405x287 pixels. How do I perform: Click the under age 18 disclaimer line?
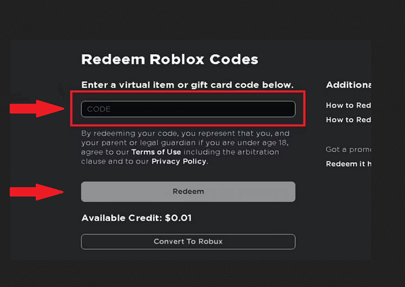pos(185,142)
